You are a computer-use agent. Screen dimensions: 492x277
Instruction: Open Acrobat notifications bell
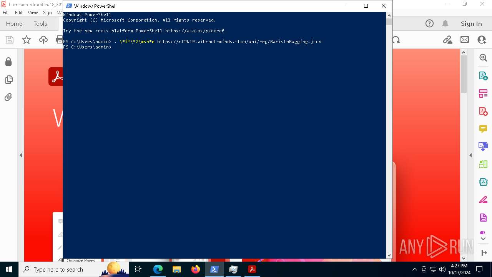click(x=445, y=24)
